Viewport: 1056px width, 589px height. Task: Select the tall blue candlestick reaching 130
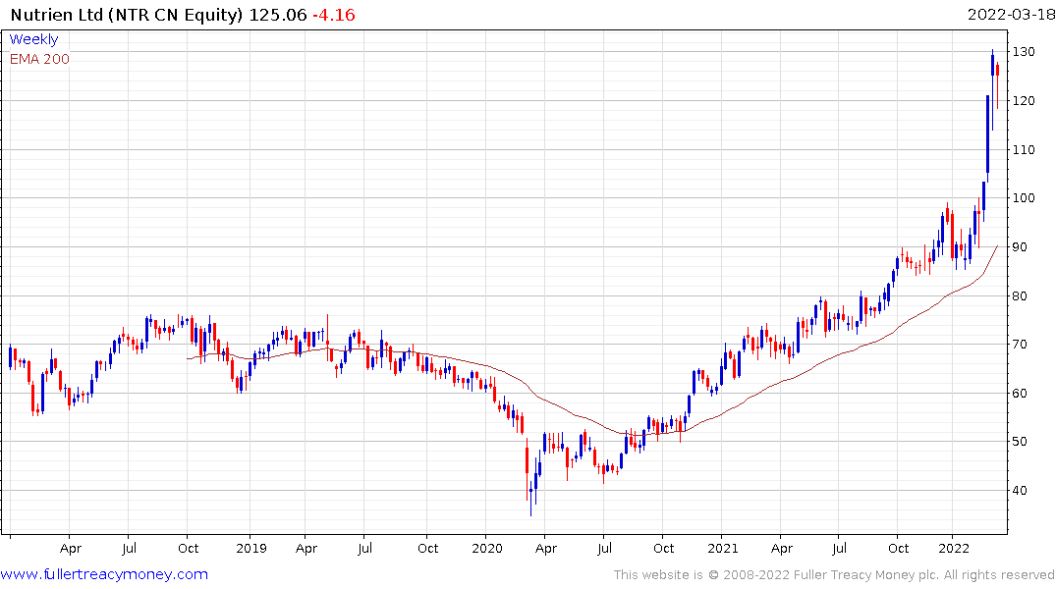point(992,89)
